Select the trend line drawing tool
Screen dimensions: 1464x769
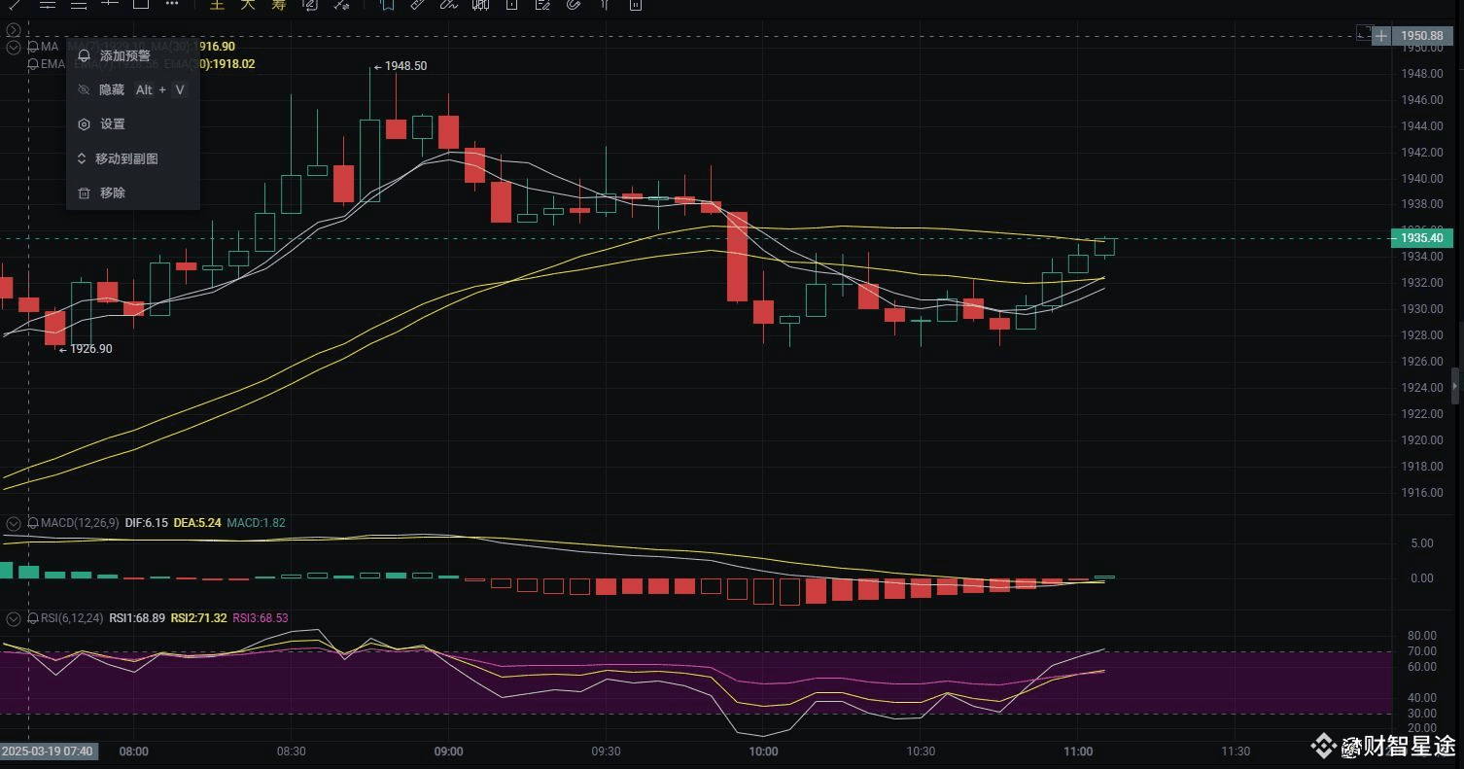click(x=14, y=7)
